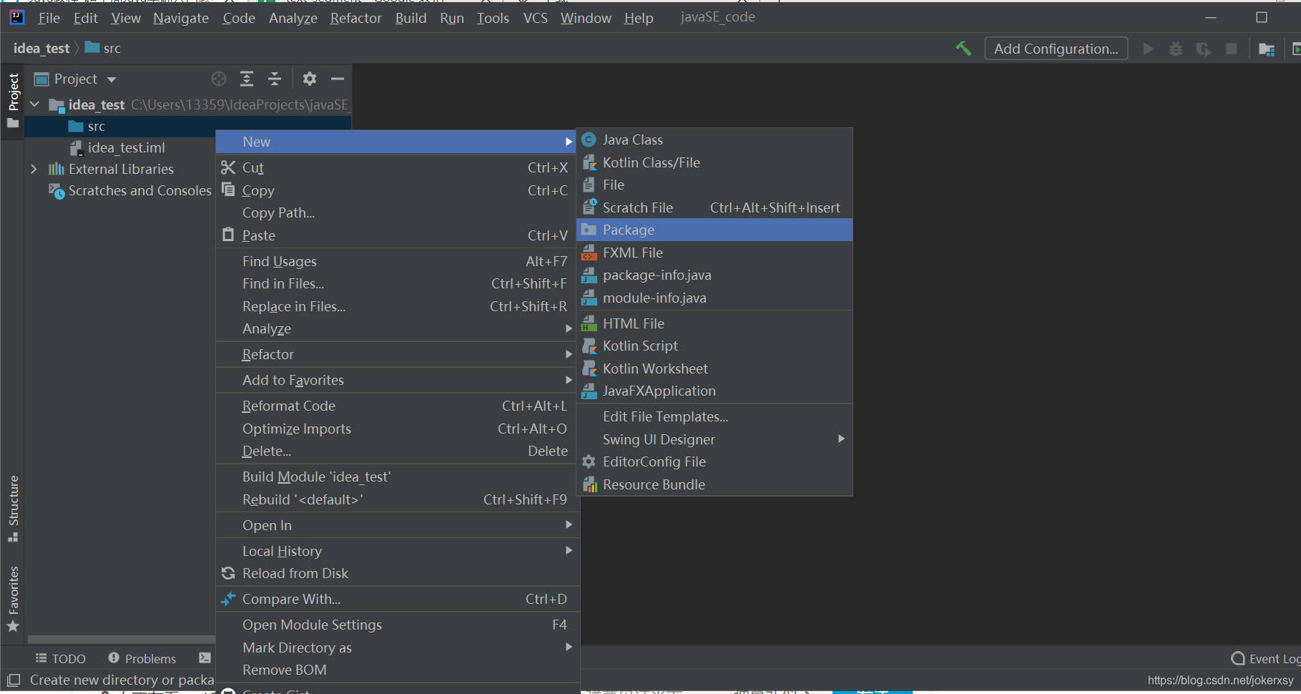Choose FXML File option

point(715,253)
